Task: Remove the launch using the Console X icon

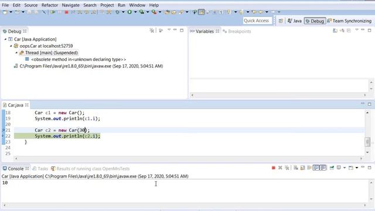Action: point(280,168)
